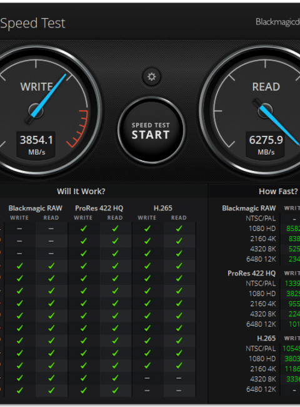Open the settings gear icon
This screenshot has height=407, width=300.
(x=151, y=76)
